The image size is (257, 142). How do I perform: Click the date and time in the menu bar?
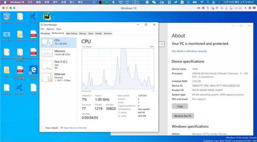(x=239, y=2)
